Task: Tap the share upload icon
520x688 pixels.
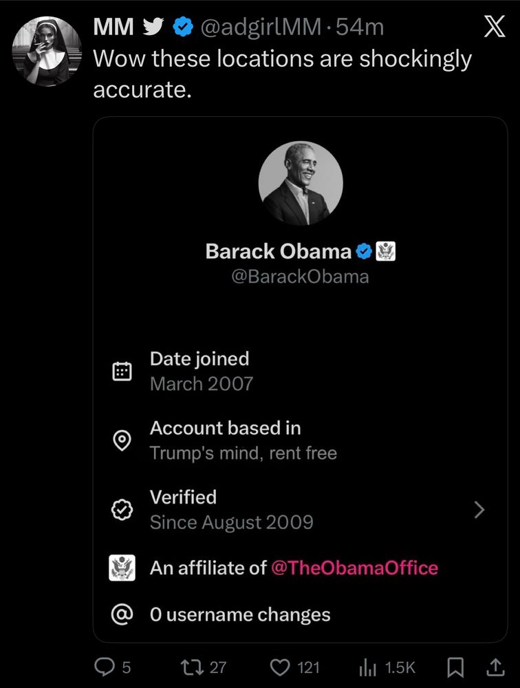Action: [x=495, y=667]
